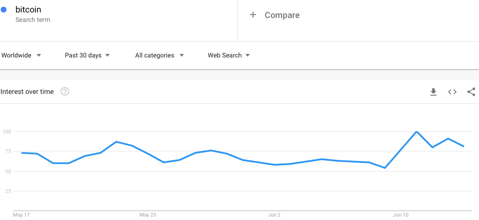Click the Compare button

(x=282, y=15)
